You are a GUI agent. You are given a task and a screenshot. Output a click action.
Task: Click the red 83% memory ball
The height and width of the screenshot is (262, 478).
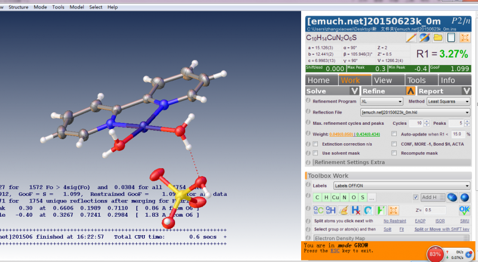coord(435,254)
